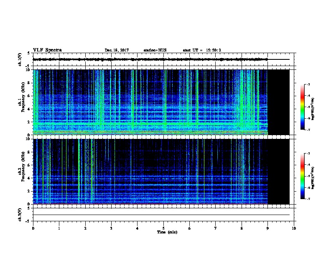The width and height of the screenshot is (331, 256).
Task: Click the ch.1 spectrogram color bar
Action: 302,107
